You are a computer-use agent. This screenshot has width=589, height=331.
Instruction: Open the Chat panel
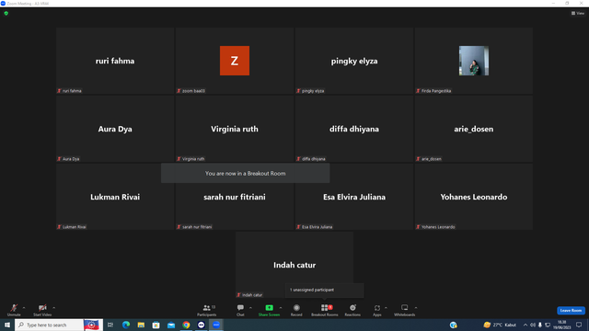[x=240, y=310]
